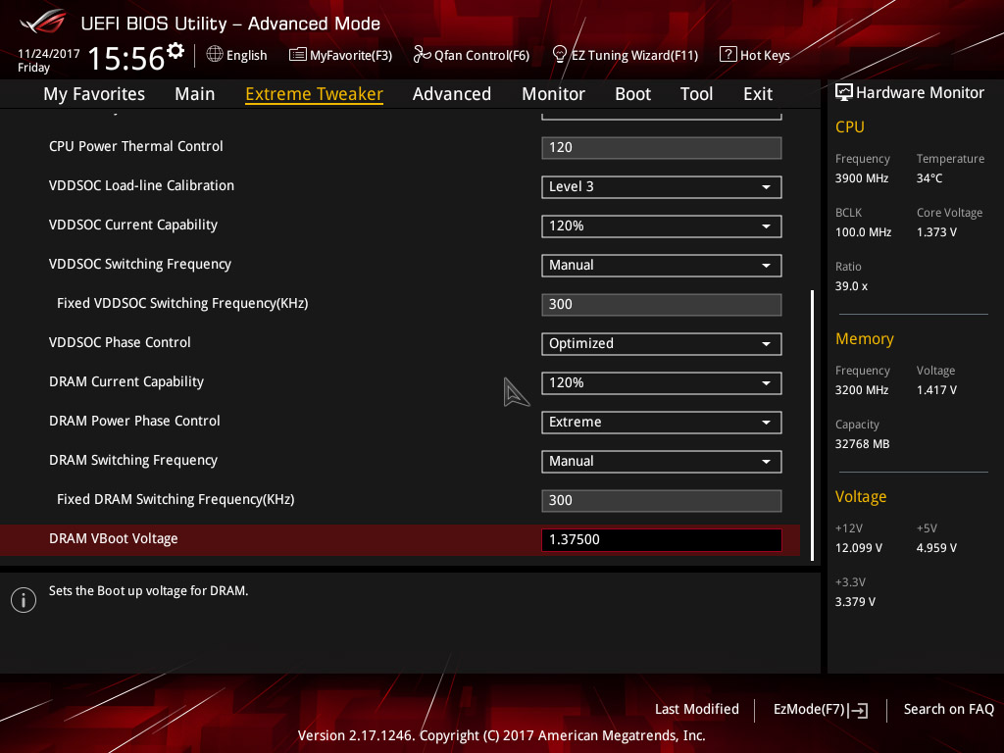The width and height of the screenshot is (1004, 753).
Task: Click the +3.3V reading 3.379 V
Action: coord(855,601)
